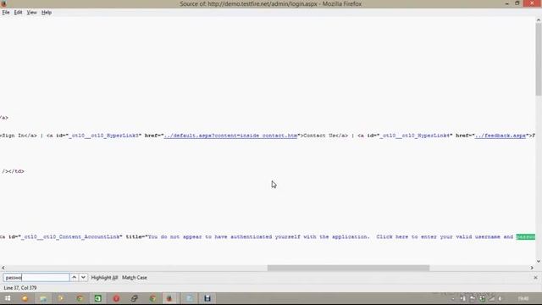Open the volume tray icon
This screenshot has width=542, height=305.
click(501, 298)
